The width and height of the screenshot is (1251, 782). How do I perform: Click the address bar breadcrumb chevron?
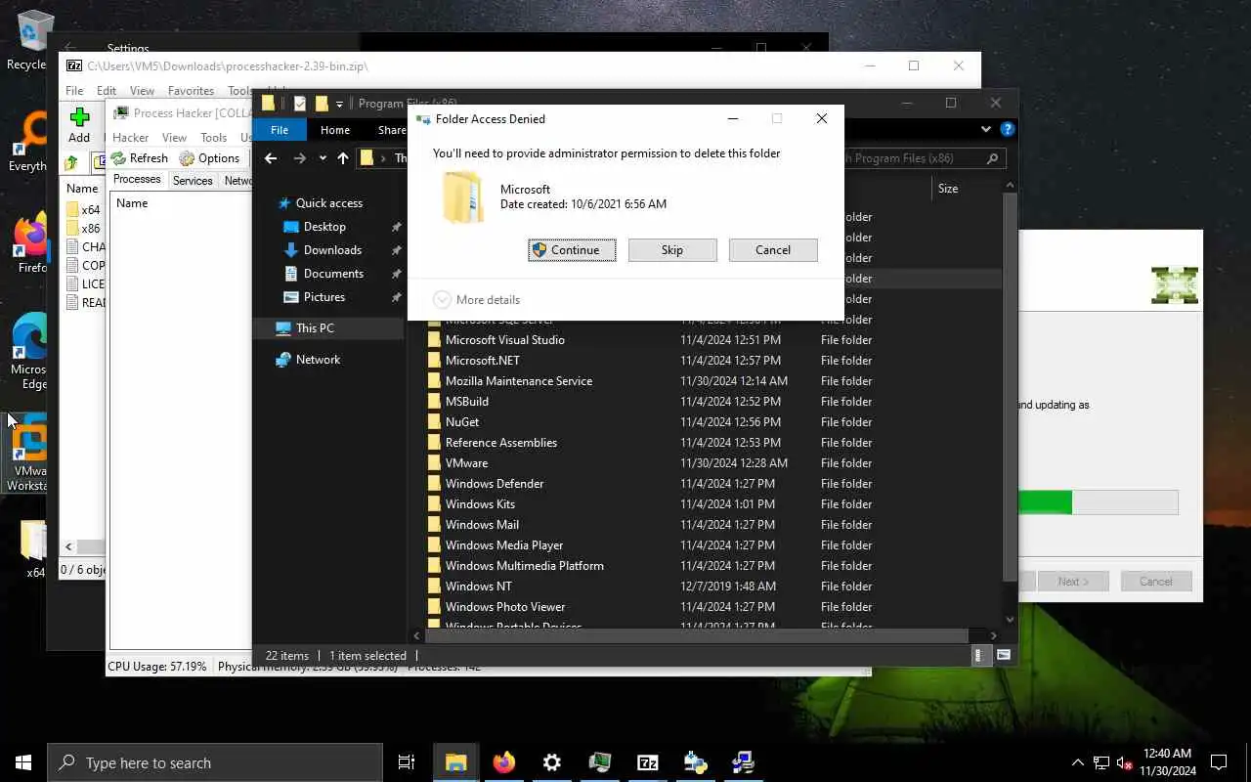pyautogui.click(x=384, y=158)
